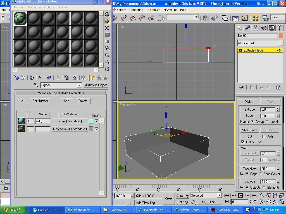Open the Navigation menu in Material Editor
Screen dimensions: 286x214
point(34,7)
